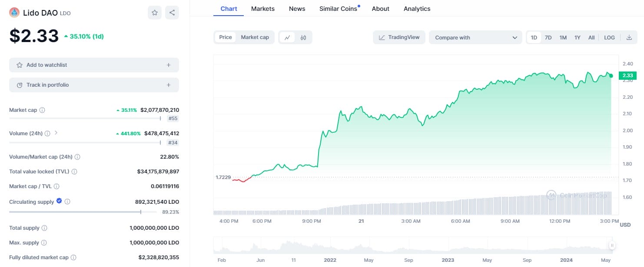Viewport: 644px width, 267px height.
Task: Click info icon beside Total value locked
Action: [x=74, y=172]
